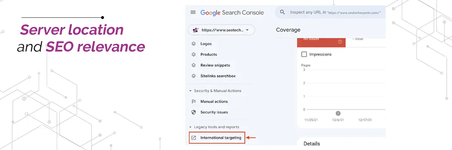Click the International targeting external-link icon
This screenshot has height=150, width=452.
click(194, 138)
